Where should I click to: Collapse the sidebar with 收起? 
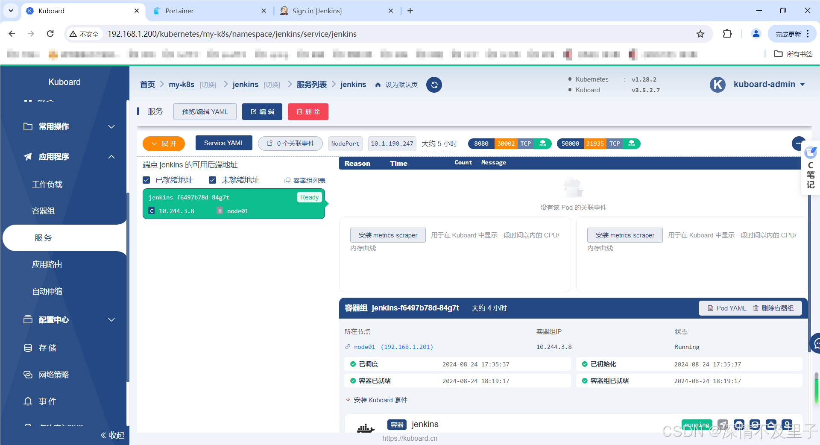(112, 435)
